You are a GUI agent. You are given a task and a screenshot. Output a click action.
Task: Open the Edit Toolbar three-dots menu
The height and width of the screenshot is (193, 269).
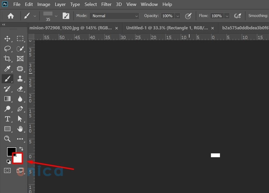coord(20,139)
